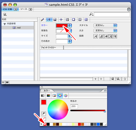Open the Basic tab with the pencil icon

pyautogui.click(x=42, y=19)
